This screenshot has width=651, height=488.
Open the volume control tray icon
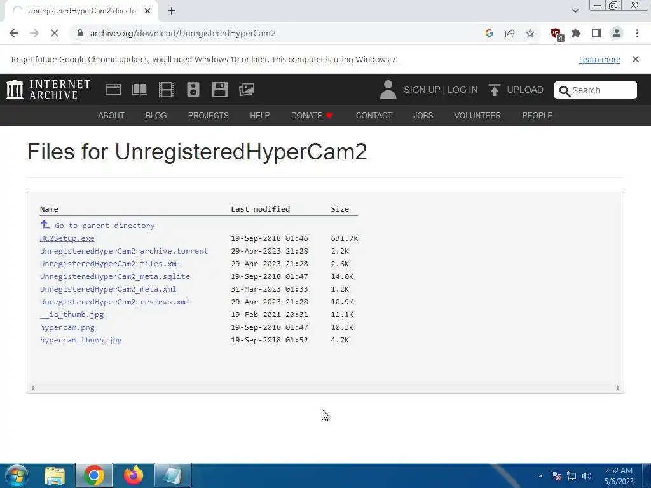click(x=586, y=476)
